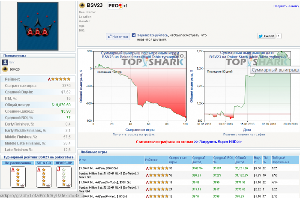Screen dimensions: 300x198
Task: Click the Facebook Like (Нравится) button
Action: tap(118, 36)
